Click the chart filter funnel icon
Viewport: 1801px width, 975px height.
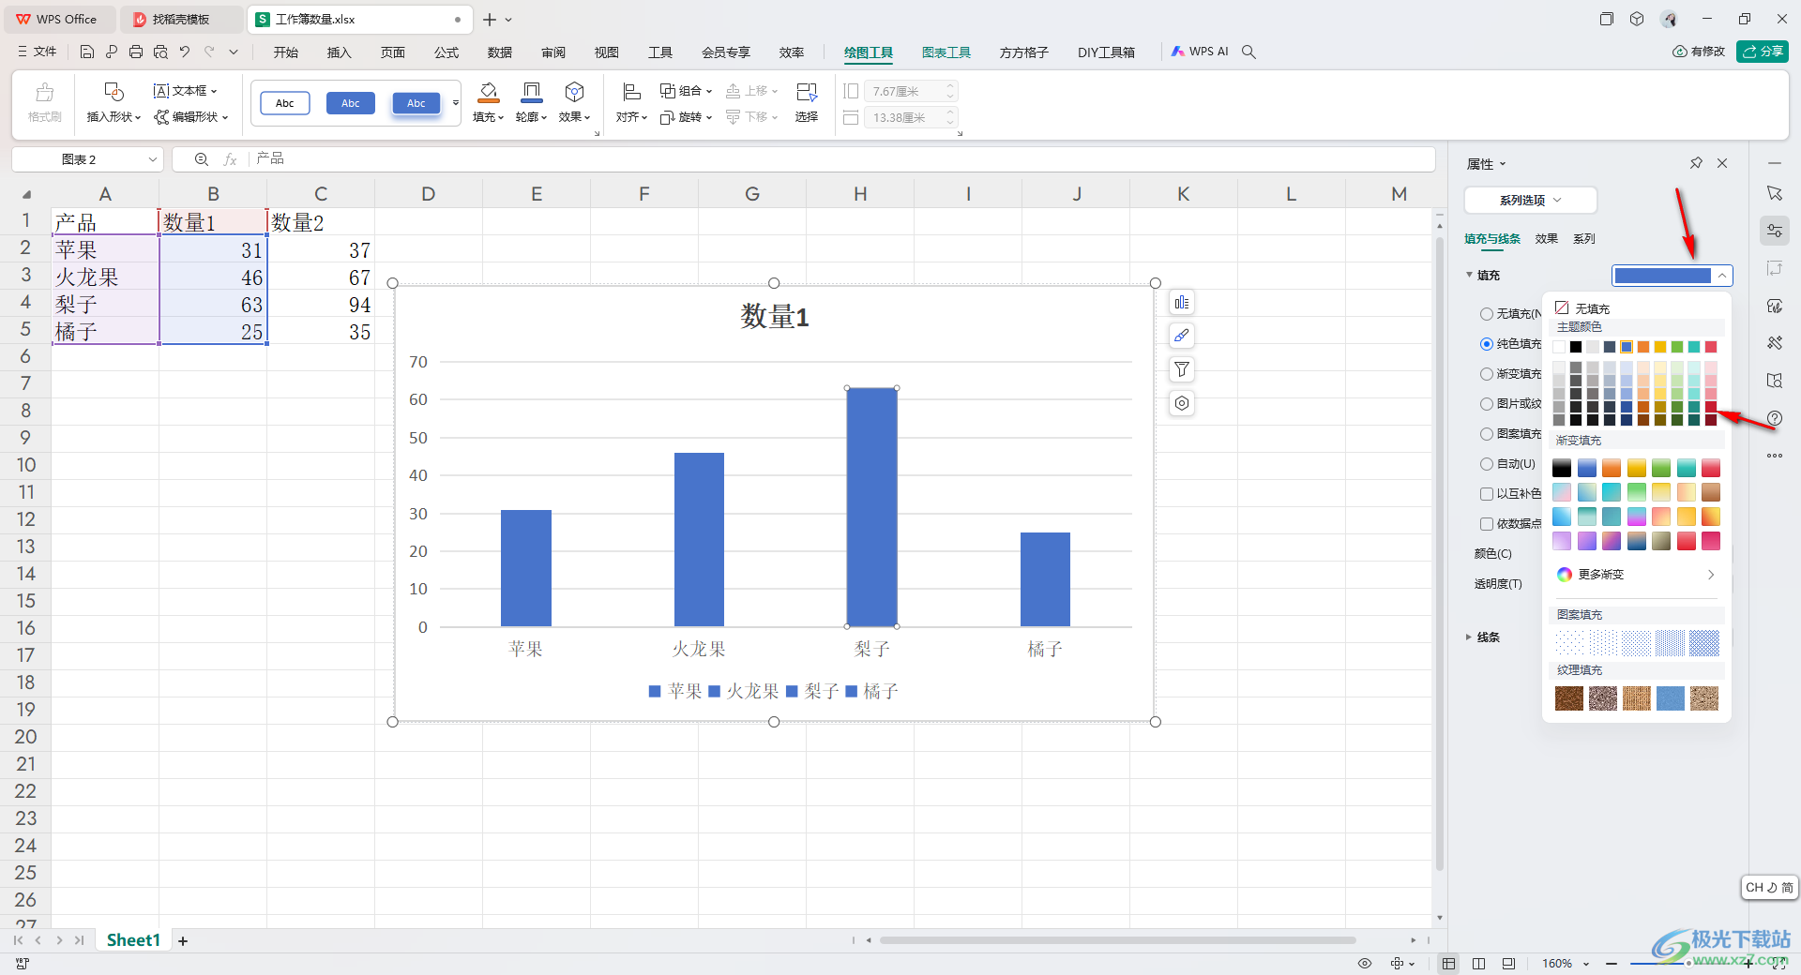click(1182, 369)
